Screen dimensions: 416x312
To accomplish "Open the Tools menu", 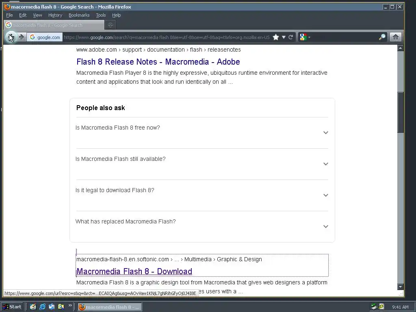I will pyautogui.click(x=101, y=15).
